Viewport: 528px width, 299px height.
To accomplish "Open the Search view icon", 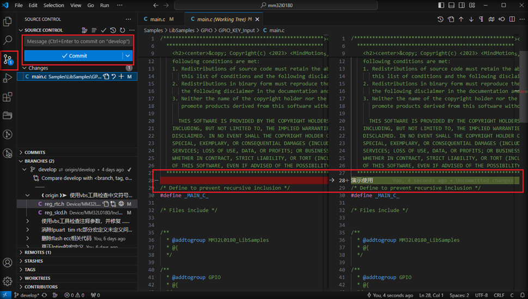I will click(x=8, y=40).
